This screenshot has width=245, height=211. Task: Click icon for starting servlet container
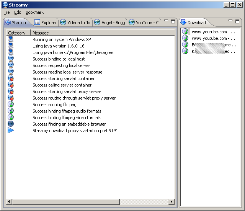(11, 78)
